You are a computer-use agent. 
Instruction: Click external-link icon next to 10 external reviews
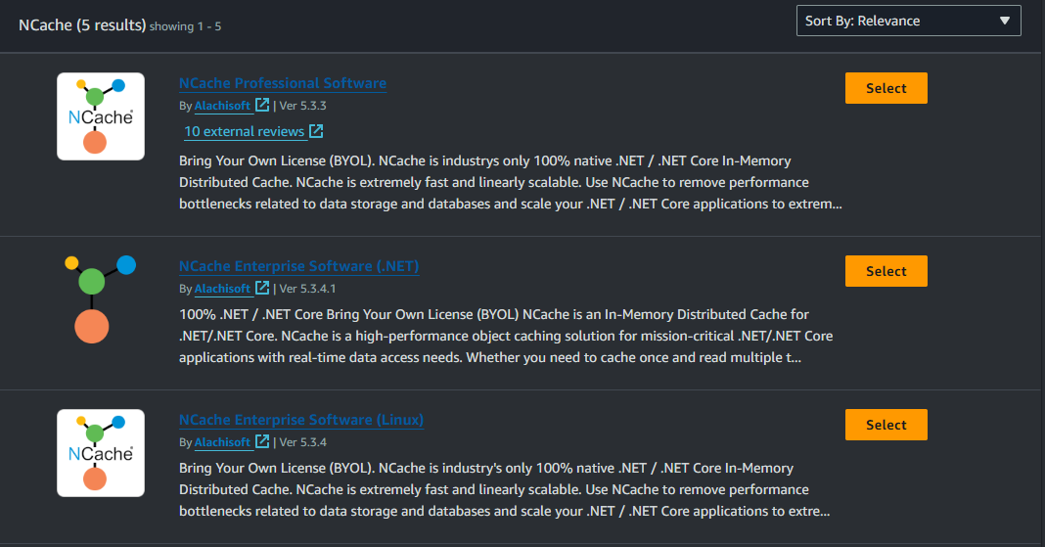point(316,131)
